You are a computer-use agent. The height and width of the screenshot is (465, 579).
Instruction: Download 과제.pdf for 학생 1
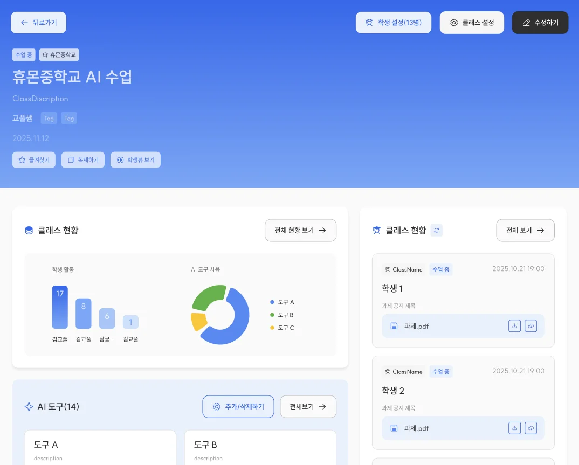tap(514, 326)
